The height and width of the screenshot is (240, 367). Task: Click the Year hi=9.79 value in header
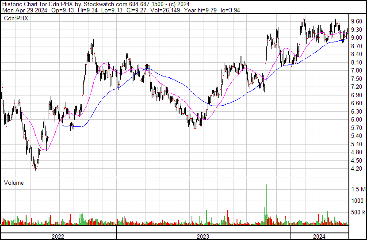200,10
